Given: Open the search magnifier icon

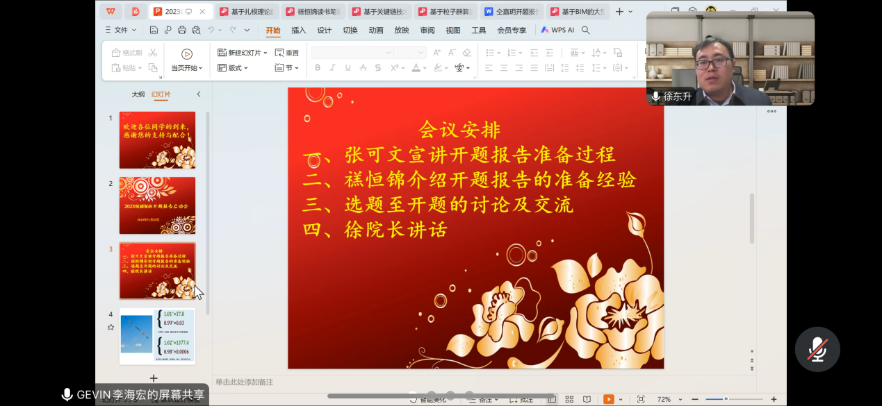Looking at the screenshot, I should coord(586,31).
